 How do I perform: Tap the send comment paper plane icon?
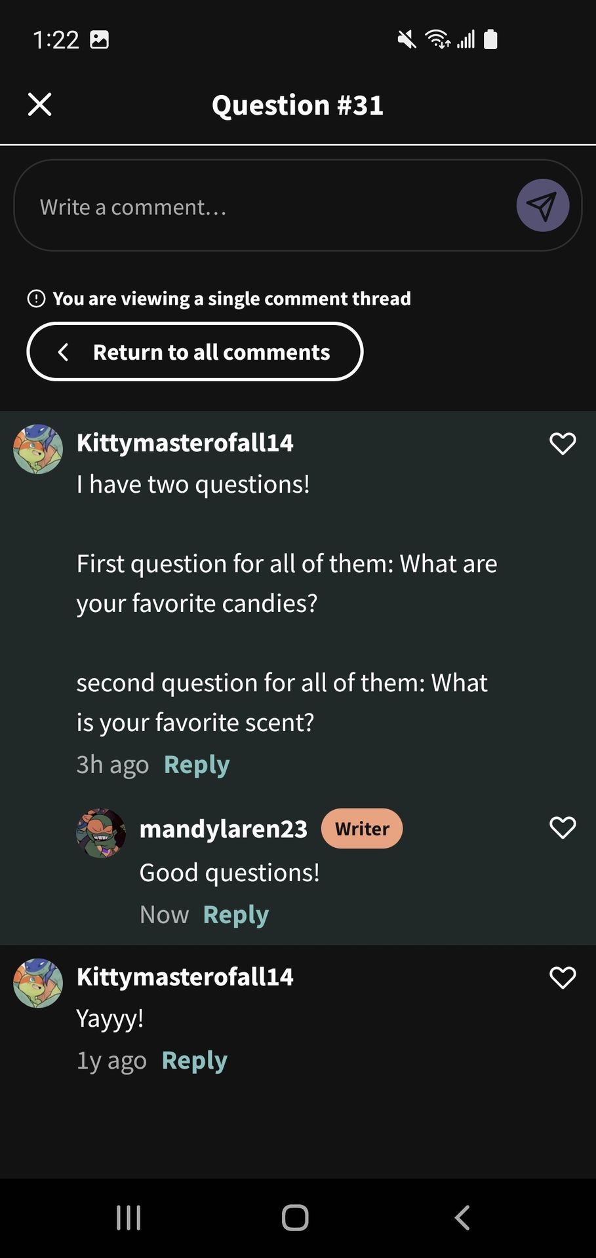pyautogui.click(x=542, y=205)
